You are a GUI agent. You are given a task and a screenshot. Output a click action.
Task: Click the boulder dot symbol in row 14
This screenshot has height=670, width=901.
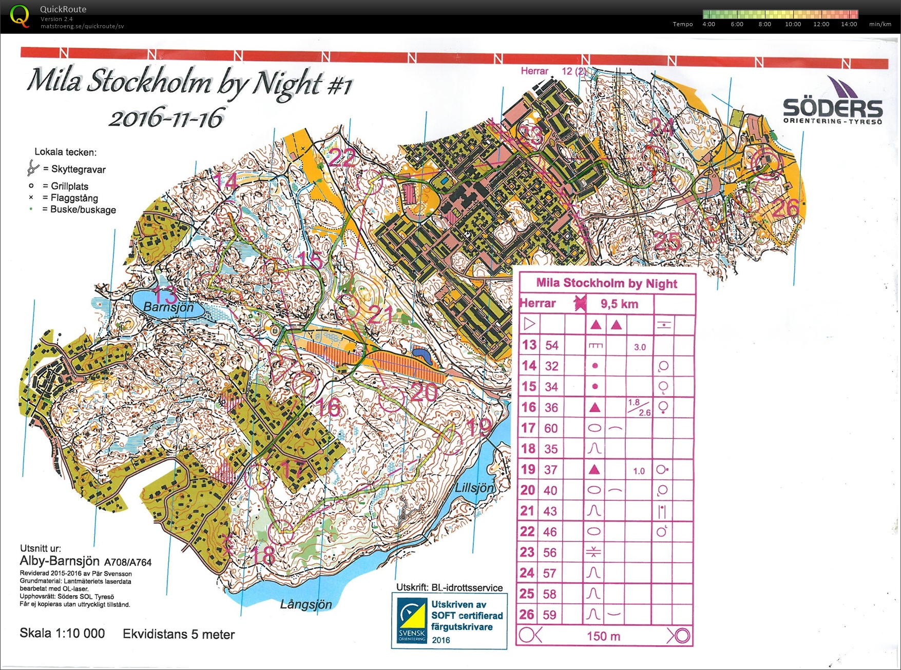click(595, 366)
